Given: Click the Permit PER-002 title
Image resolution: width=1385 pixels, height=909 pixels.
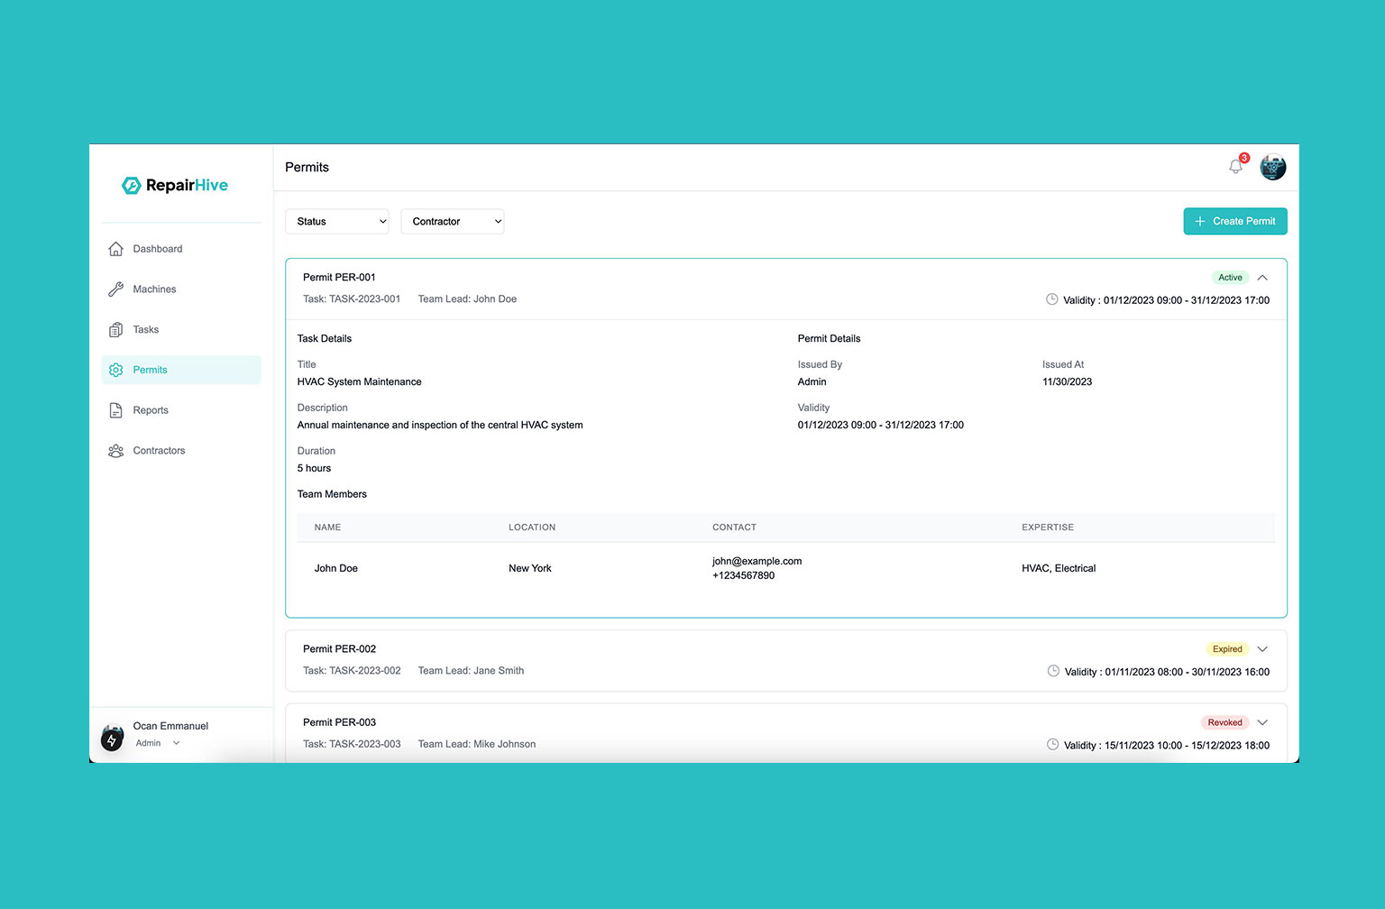Looking at the screenshot, I should 339,649.
